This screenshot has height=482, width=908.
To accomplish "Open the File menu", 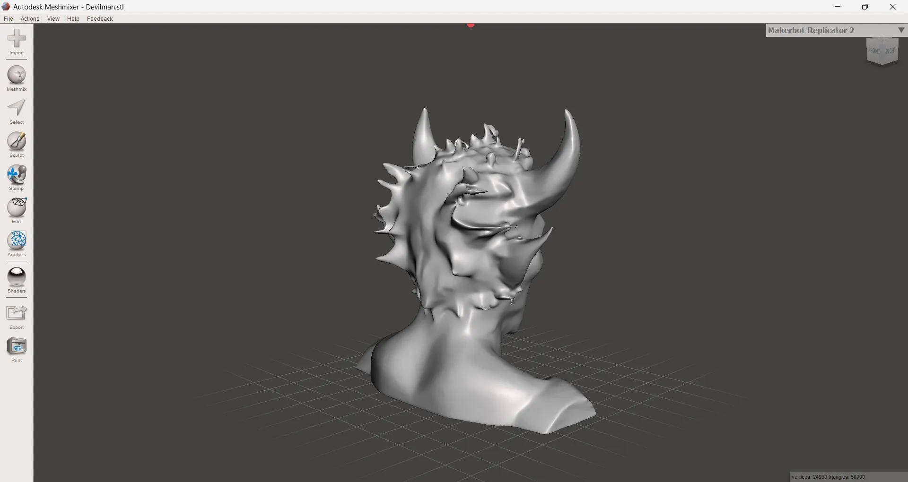I will click(9, 19).
